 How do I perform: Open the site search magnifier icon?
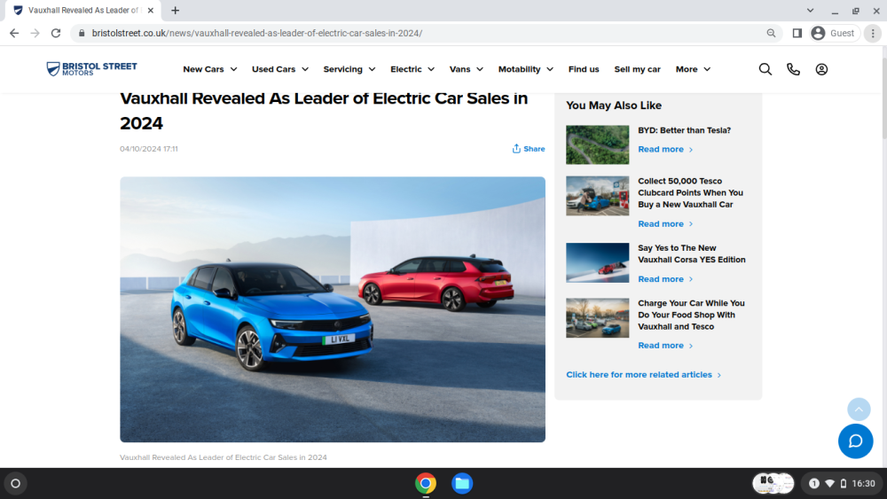tap(765, 69)
